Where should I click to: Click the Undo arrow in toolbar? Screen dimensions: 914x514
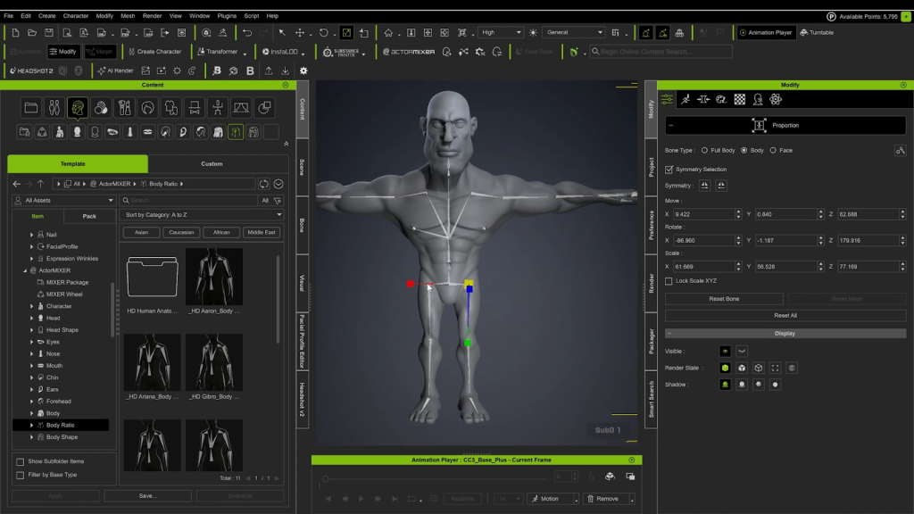[x=247, y=32]
